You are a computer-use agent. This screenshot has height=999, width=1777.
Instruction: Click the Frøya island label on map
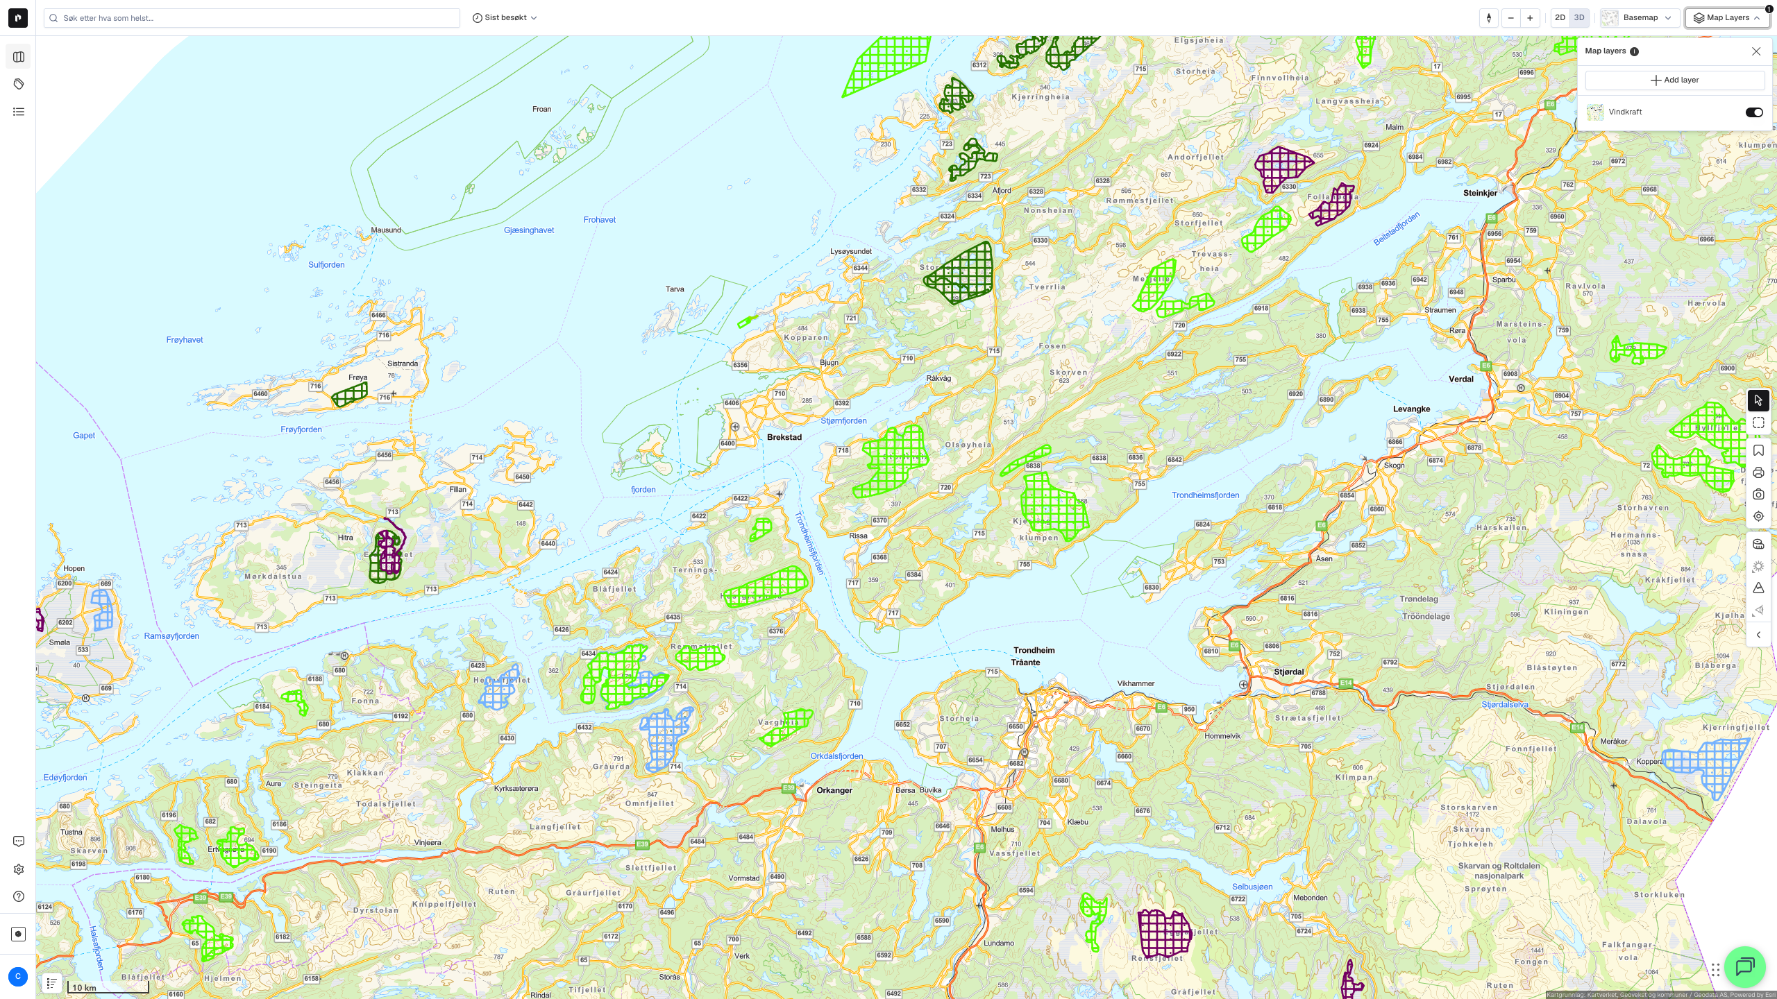click(x=357, y=378)
